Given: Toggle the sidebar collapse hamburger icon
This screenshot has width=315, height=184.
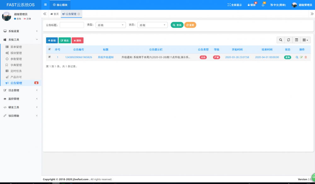Looking at the screenshot, I should click(45, 4).
